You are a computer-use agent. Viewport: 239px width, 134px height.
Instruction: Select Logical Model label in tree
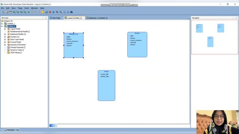point(15,29)
